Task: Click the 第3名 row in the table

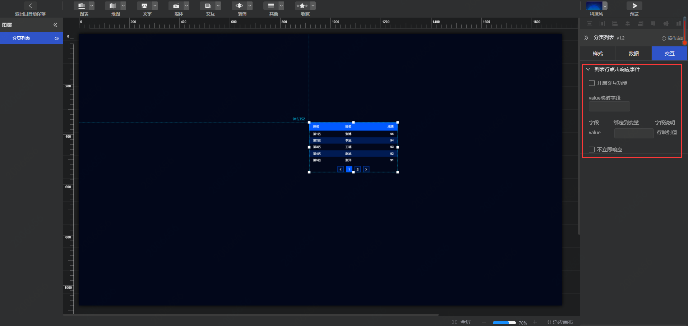Action: coord(353,147)
